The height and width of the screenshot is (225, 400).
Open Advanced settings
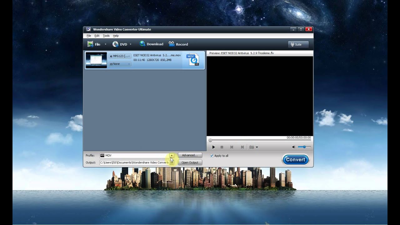tap(190, 155)
